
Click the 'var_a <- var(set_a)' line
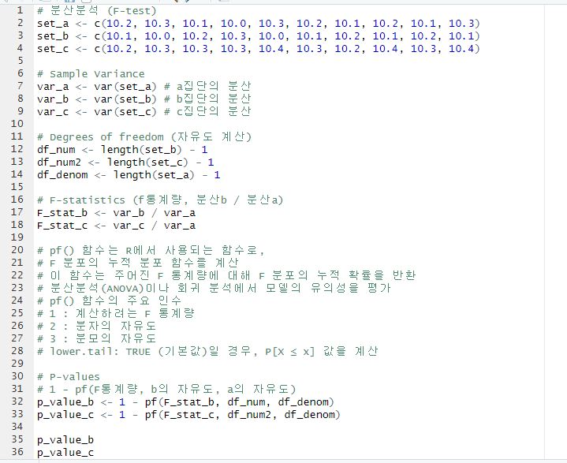point(144,87)
